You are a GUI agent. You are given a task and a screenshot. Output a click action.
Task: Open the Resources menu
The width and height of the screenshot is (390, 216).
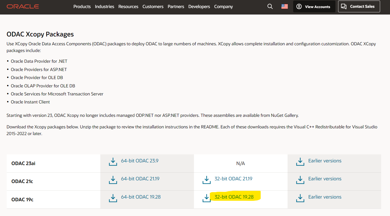click(x=128, y=6)
